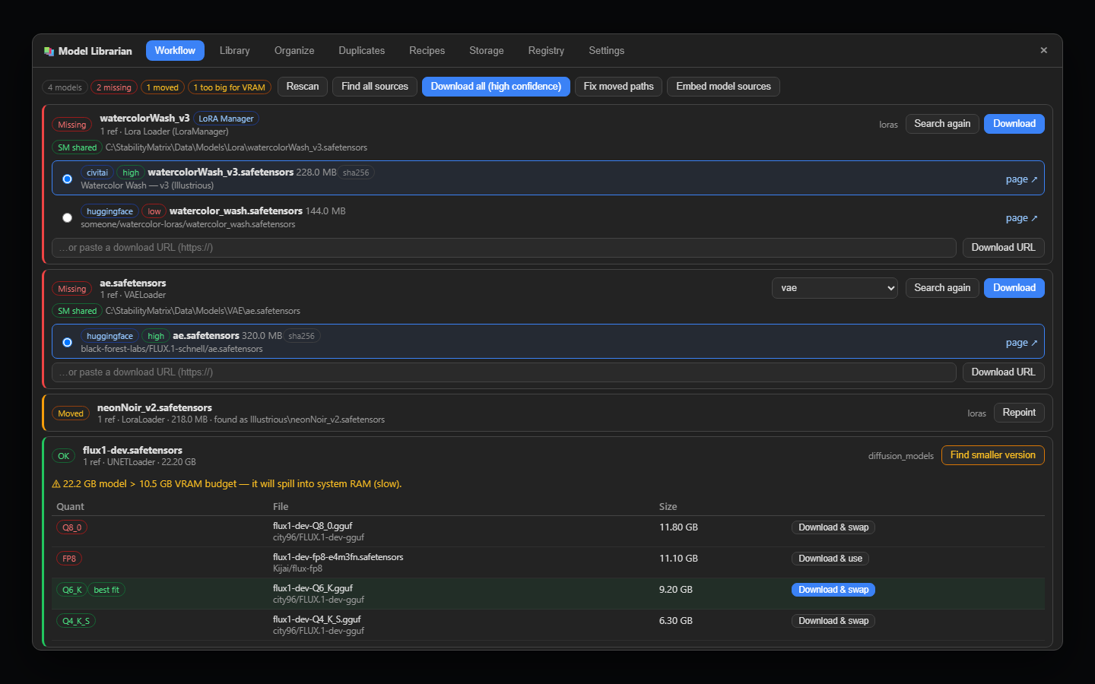Screen dimensions: 1095x684
Task: Click Embed model sources
Action: 723,87
